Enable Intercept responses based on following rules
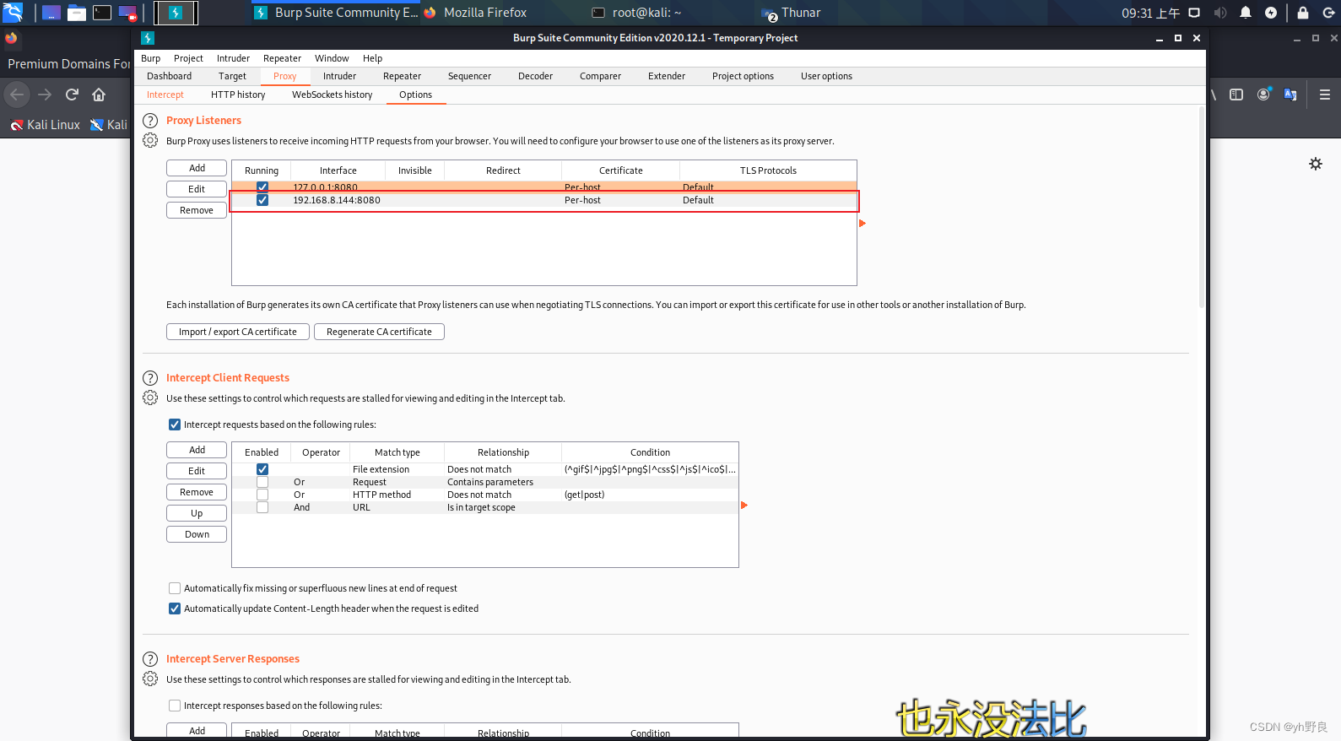The width and height of the screenshot is (1341, 741). click(175, 706)
